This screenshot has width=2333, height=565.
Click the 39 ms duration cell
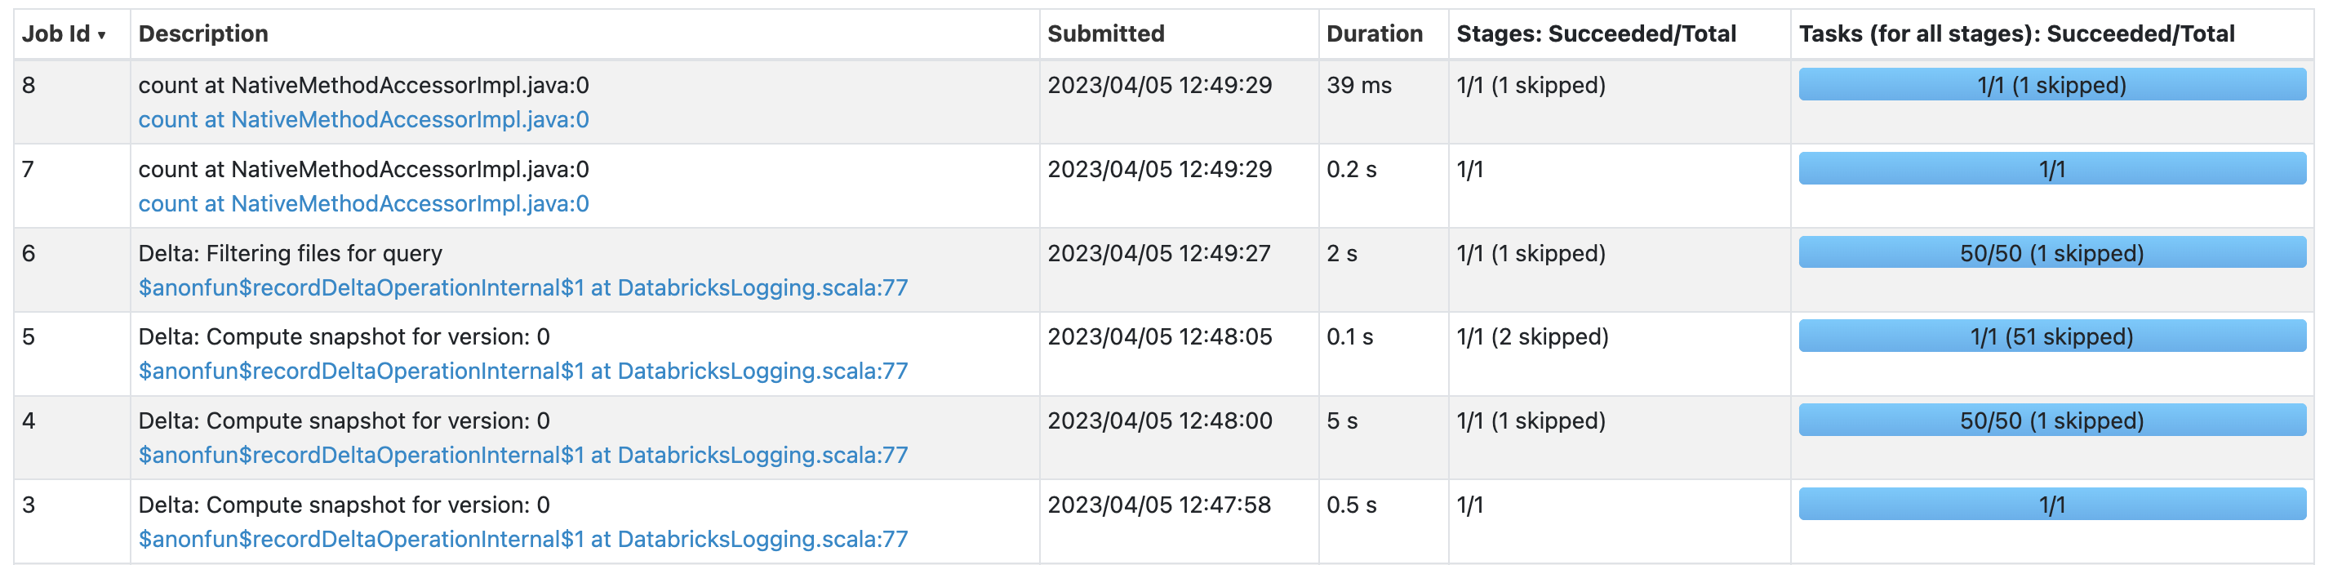tap(1358, 85)
